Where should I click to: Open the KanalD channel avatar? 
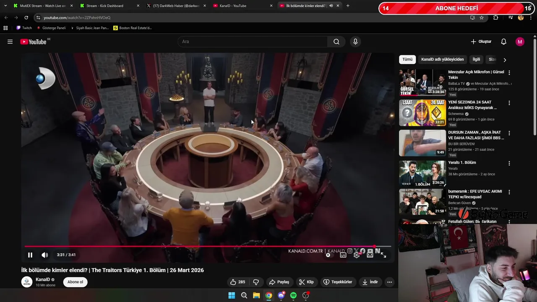(27, 282)
